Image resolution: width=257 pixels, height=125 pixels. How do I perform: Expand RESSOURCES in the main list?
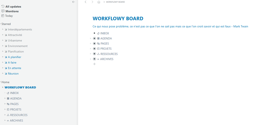[91, 54]
